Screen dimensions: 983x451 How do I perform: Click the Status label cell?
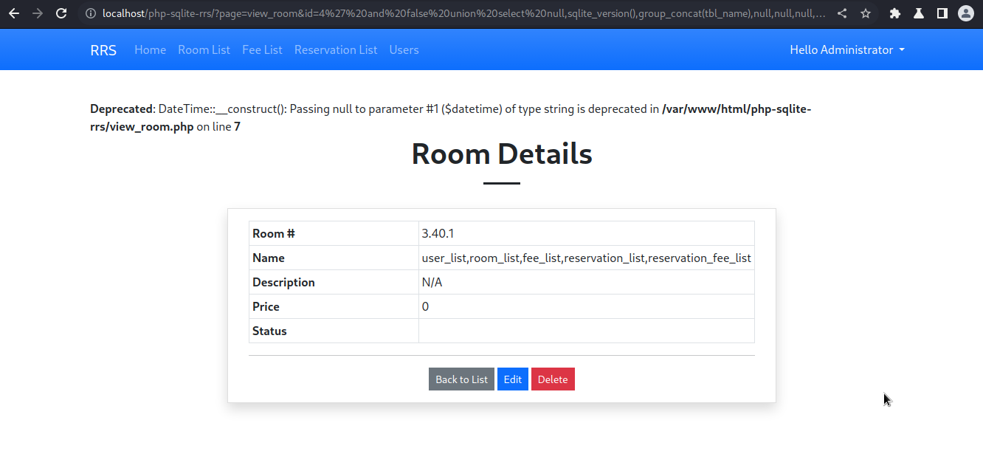point(334,331)
